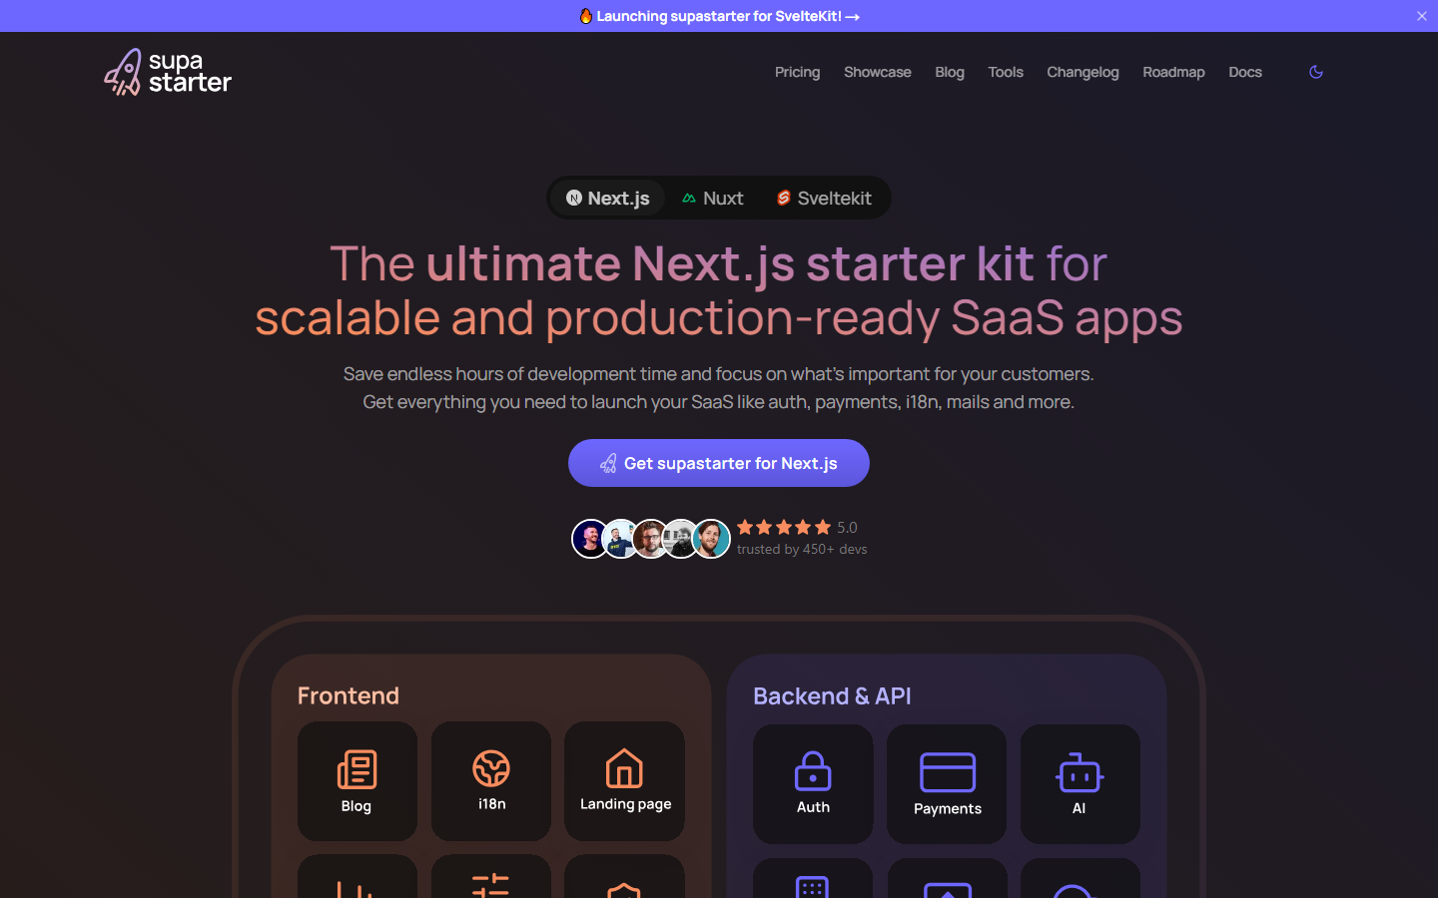This screenshot has width=1438, height=898.
Task: Click Get supastarter for Next.js button
Action: (x=719, y=463)
